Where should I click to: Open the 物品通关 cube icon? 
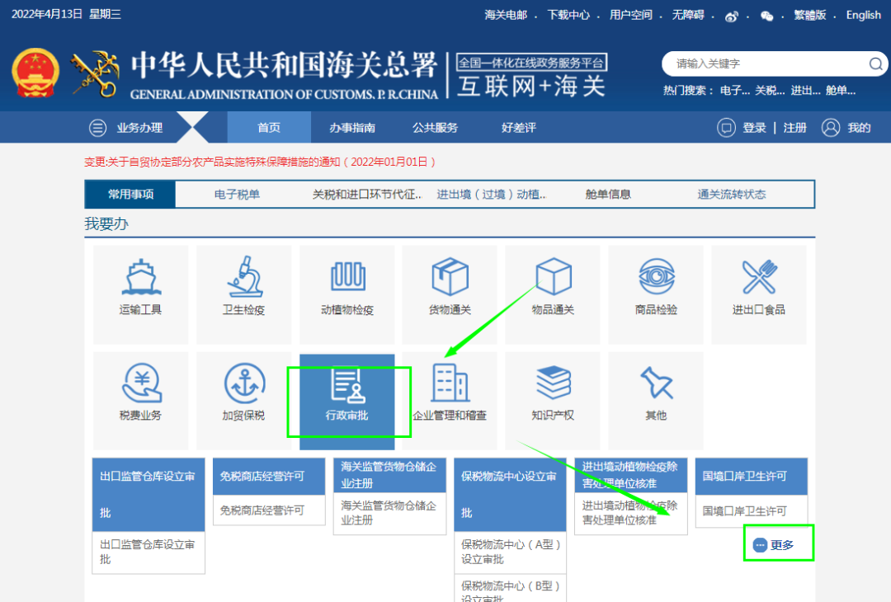tap(554, 276)
